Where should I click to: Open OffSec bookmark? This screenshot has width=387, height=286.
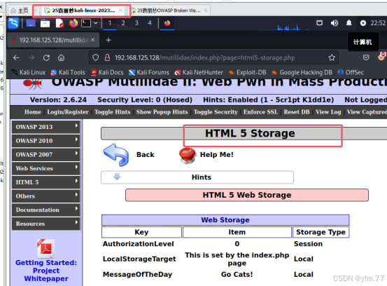(351, 72)
